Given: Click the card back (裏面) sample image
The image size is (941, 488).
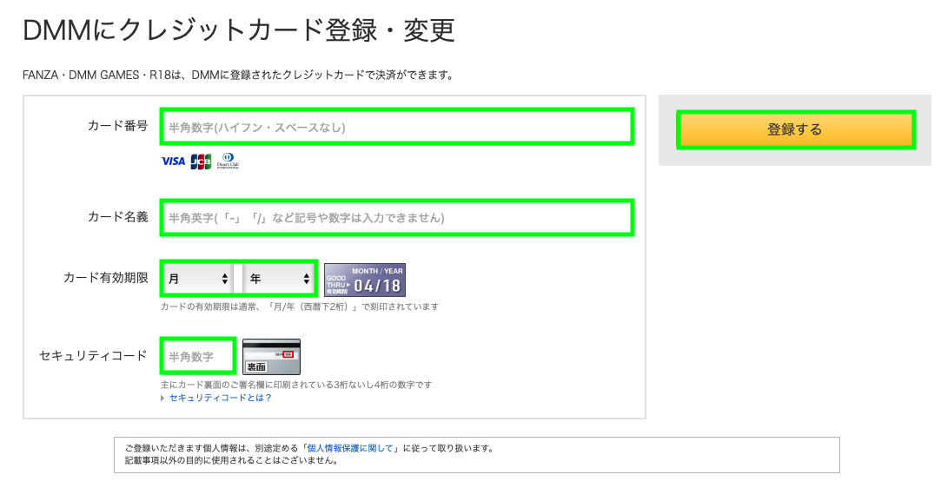Looking at the screenshot, I should 271,357.
